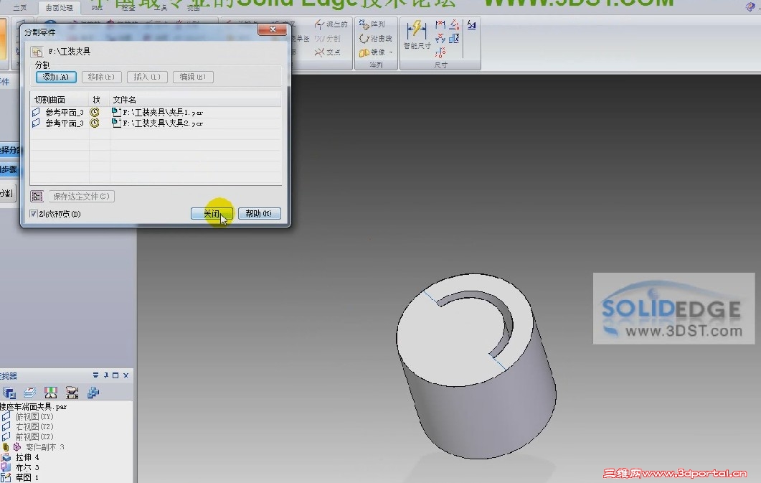Select the row with 夹具2.par file
This screenshot has height=483, width=761.
click(x=156, y=123)
